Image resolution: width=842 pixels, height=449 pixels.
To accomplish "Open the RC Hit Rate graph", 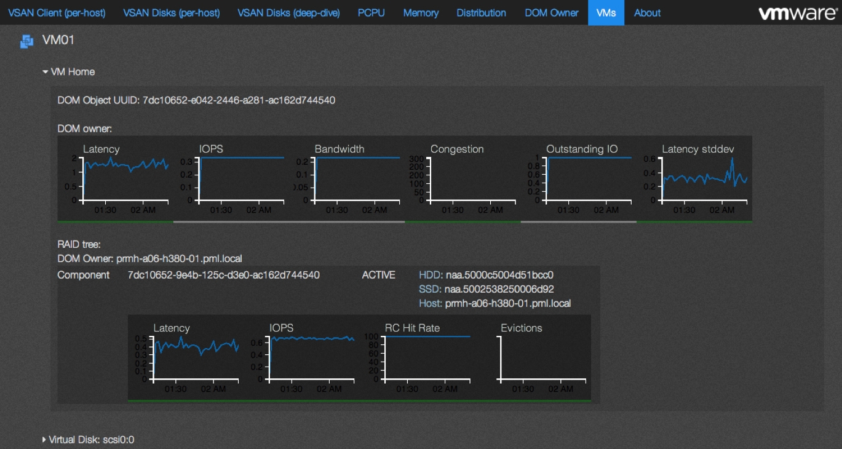I will (417, 359).
